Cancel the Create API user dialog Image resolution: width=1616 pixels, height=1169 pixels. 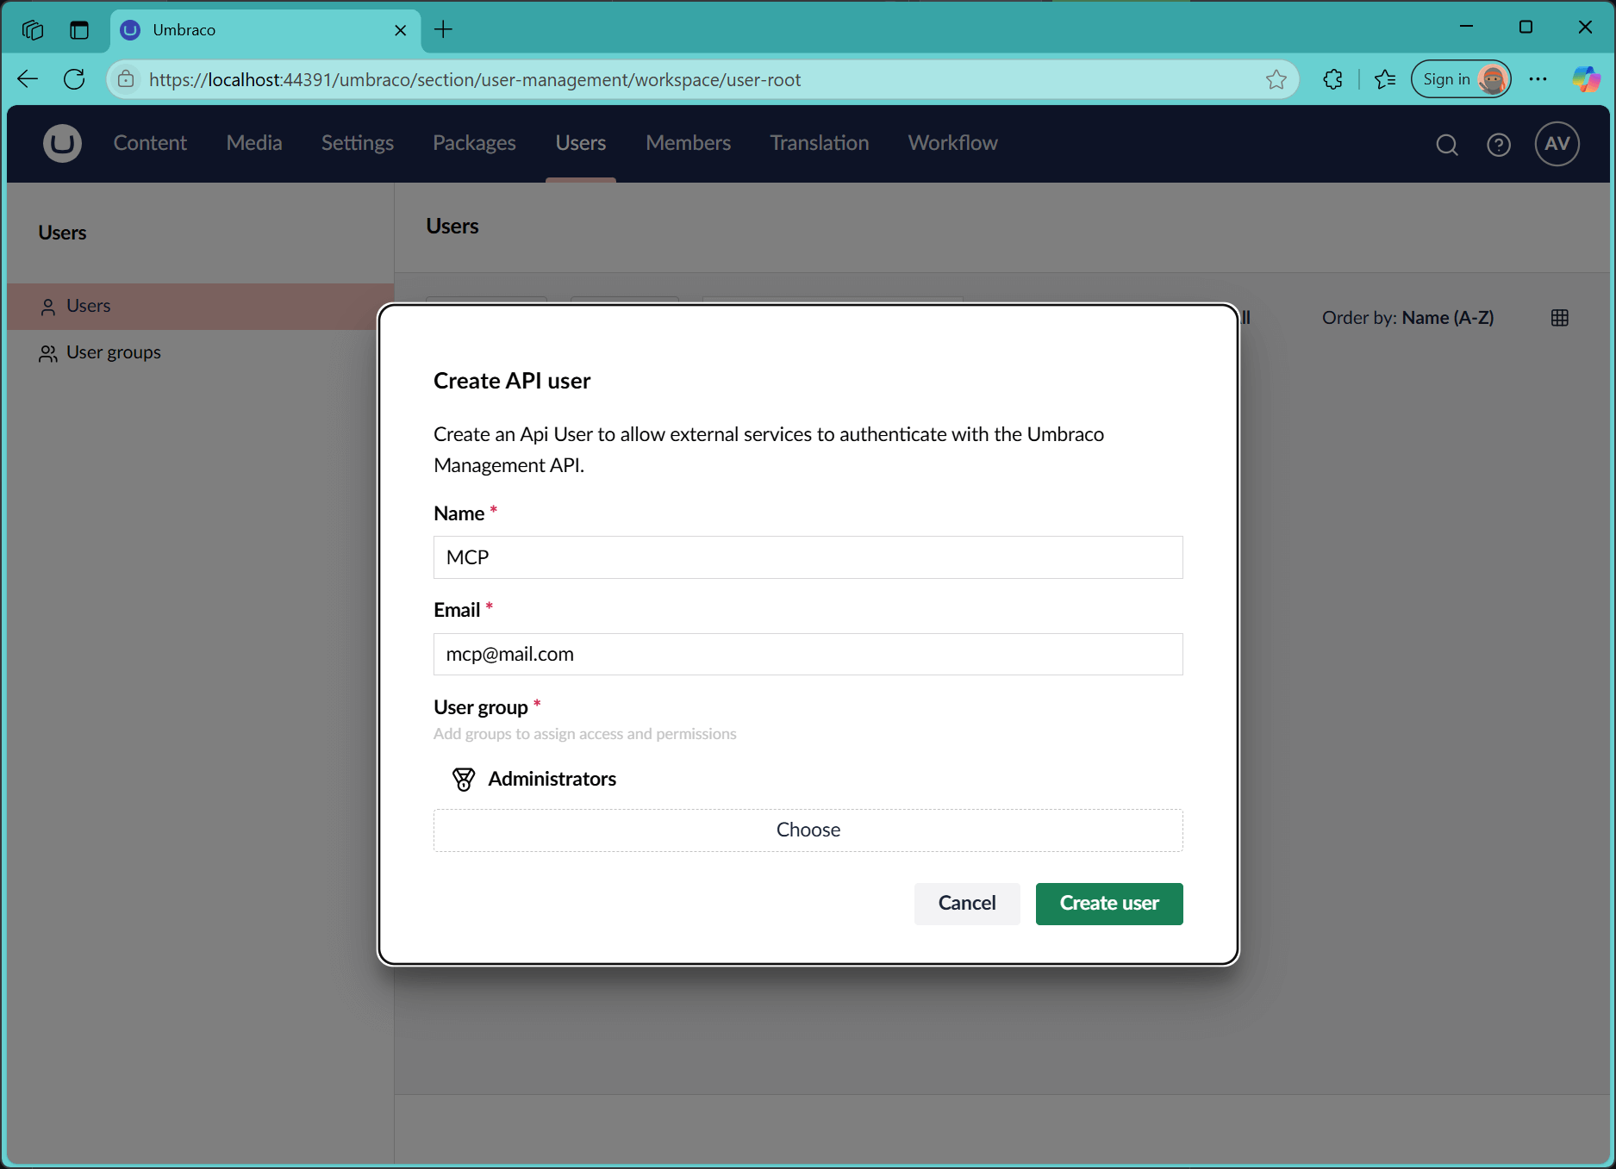click(967, 904)
